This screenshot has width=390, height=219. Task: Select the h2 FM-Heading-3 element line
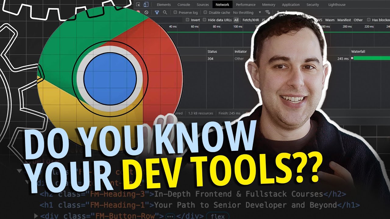tap(193, 194)
